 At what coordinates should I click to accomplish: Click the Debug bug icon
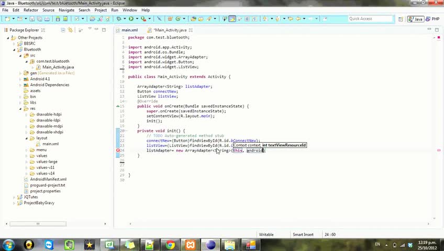119,19
